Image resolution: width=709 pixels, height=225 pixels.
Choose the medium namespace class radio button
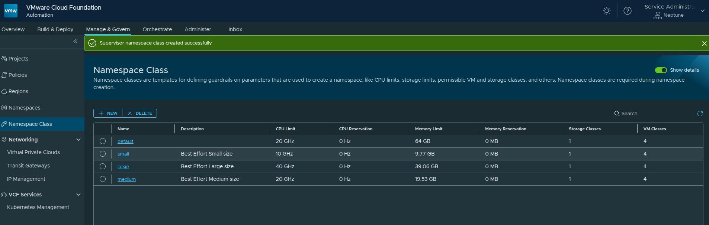click(x=103, y=179)
